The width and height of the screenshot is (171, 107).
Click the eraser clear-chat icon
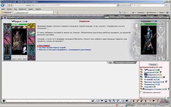click(x=98, y=101)
